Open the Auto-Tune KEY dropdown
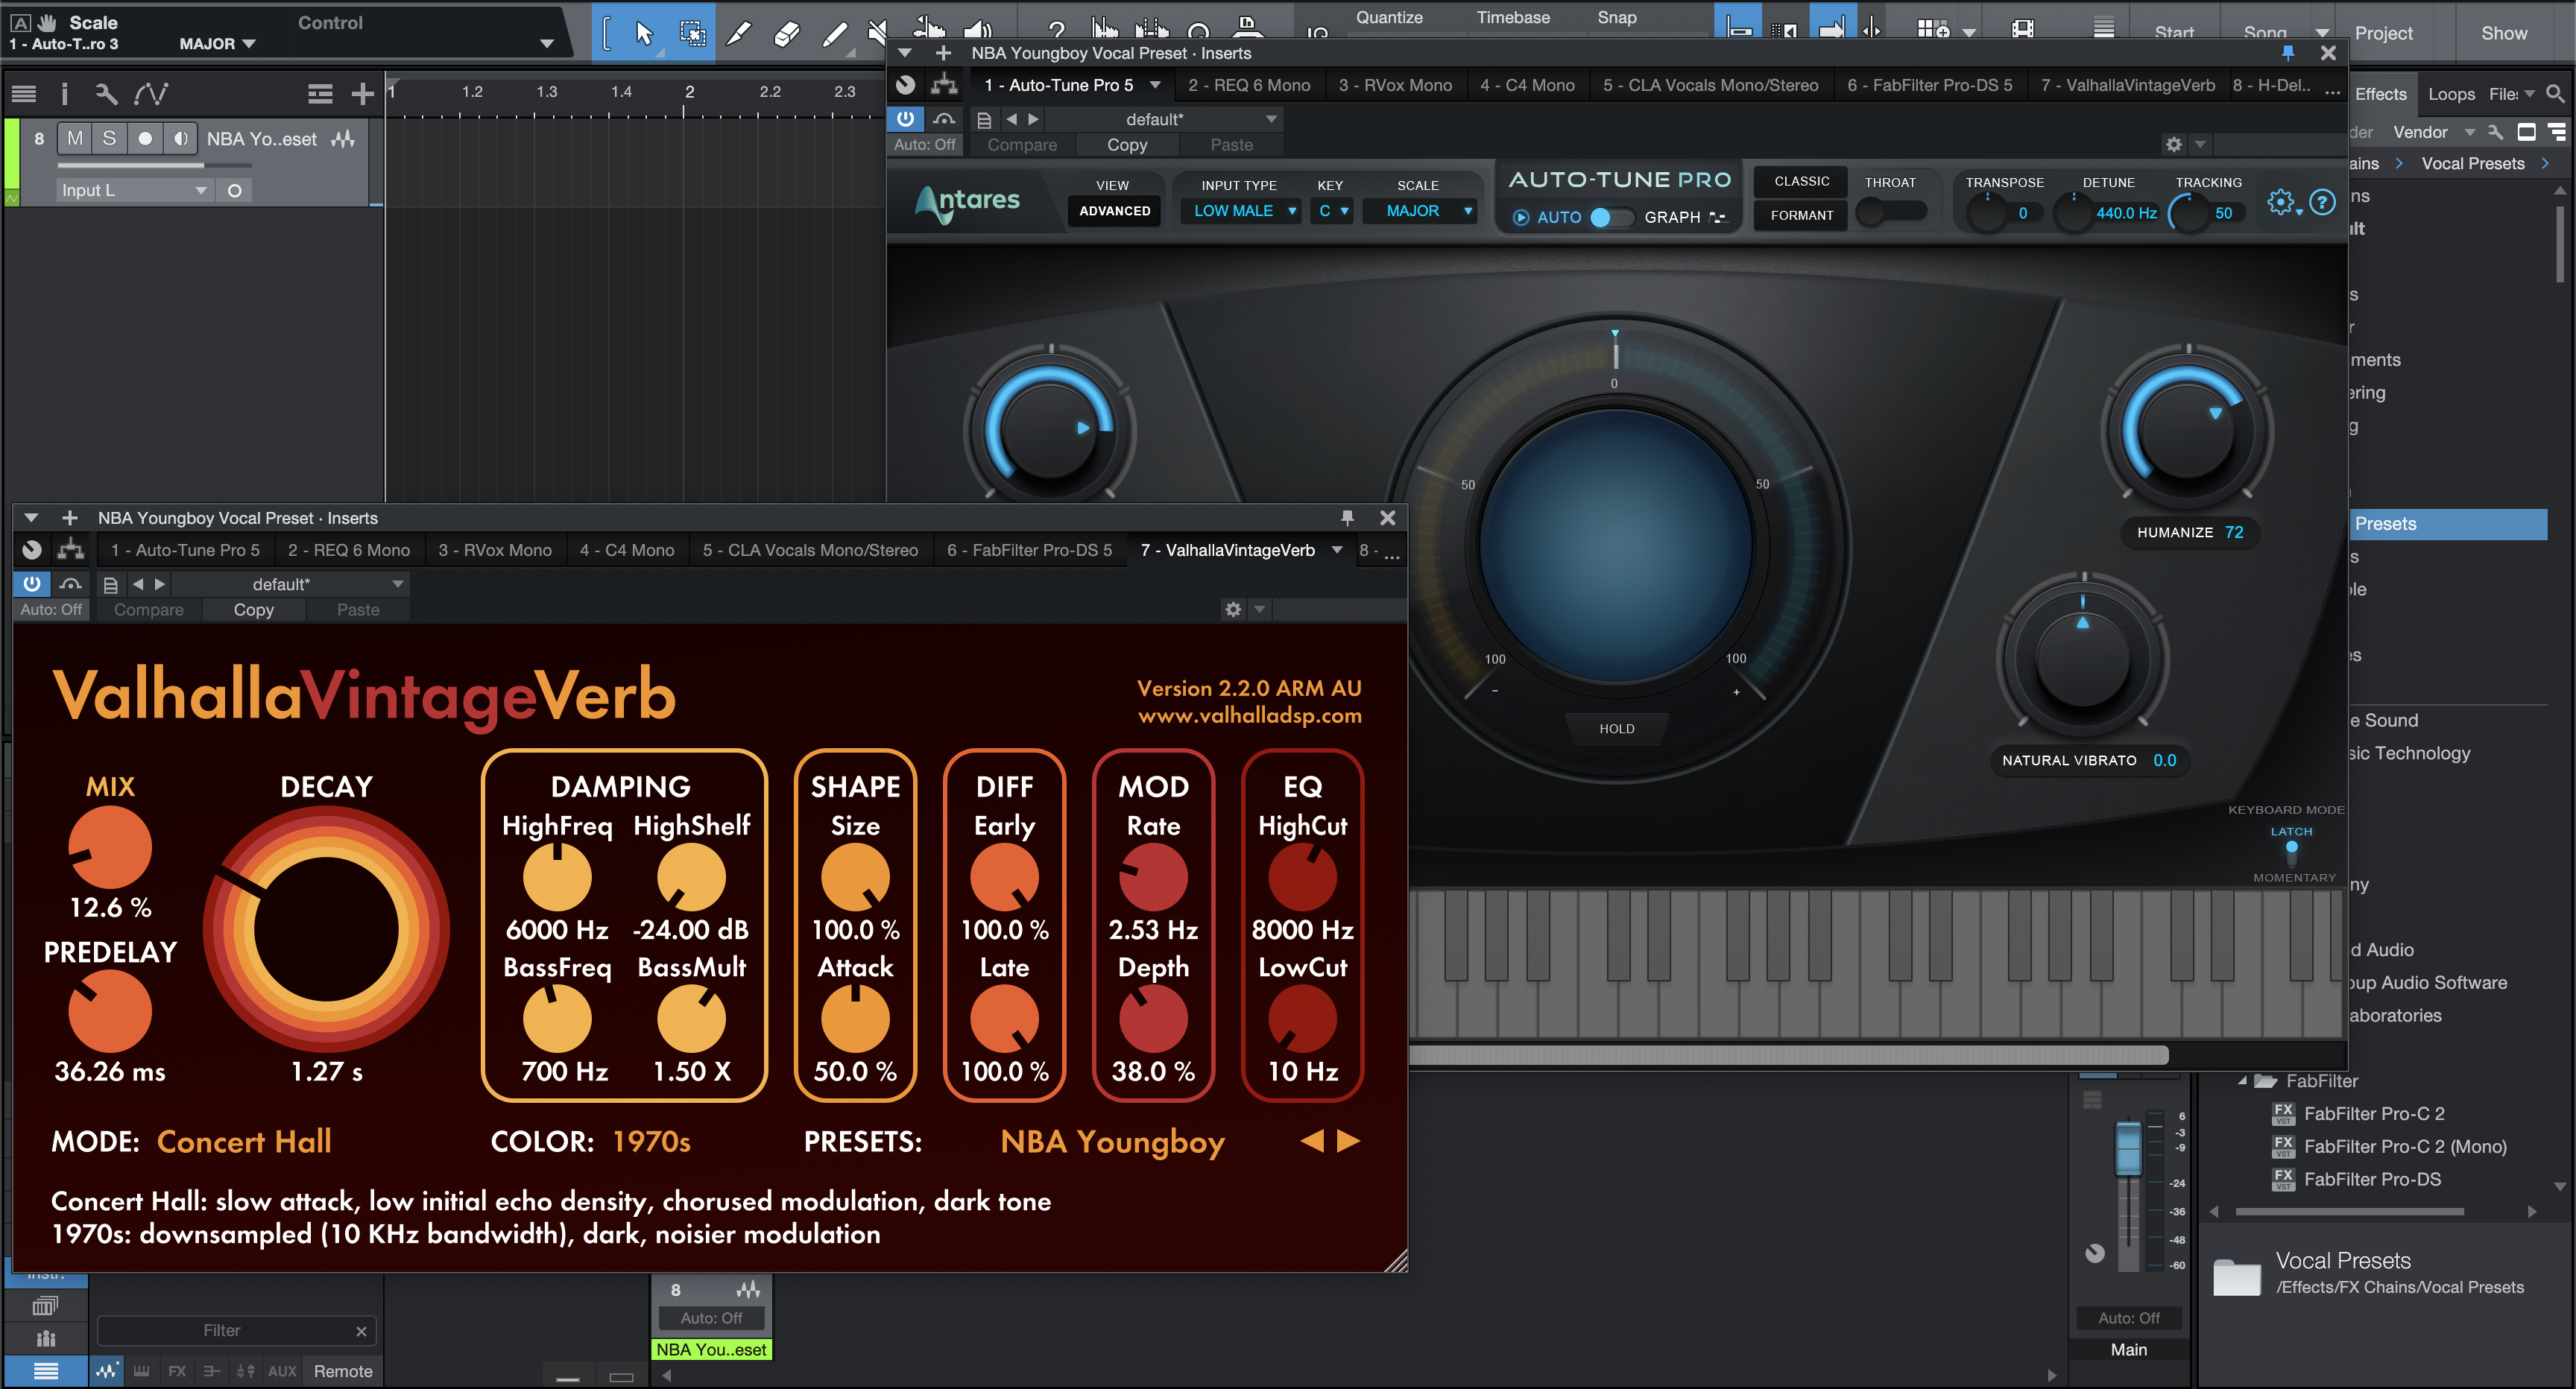 tap(1333, 211)
